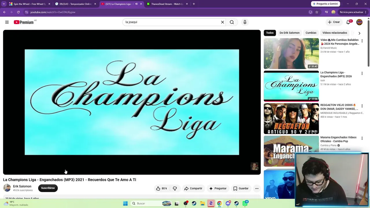Click the YouTube search input field
The image size is (370, 208).
[x=172, y=22]
